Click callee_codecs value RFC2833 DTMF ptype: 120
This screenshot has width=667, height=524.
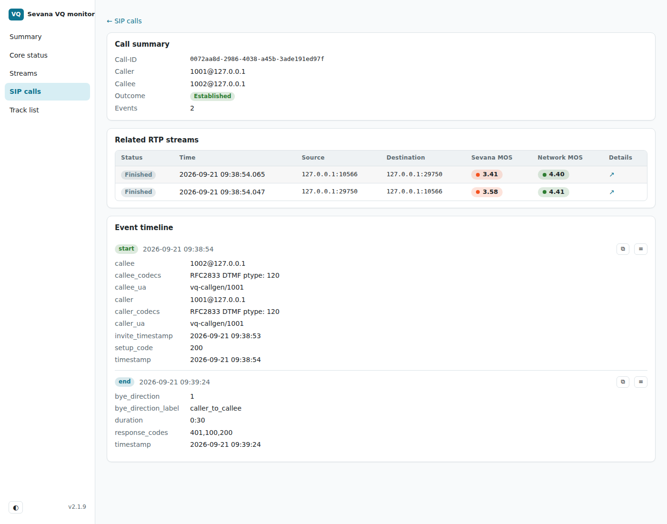pos(234,275)
